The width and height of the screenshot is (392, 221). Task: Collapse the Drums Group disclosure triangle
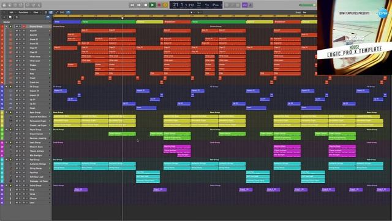pos(6,26)
